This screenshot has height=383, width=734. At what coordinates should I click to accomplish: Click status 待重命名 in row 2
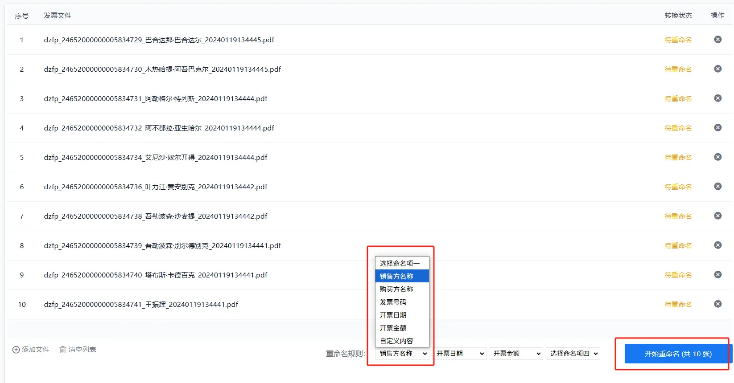click(x=678, y=69)
